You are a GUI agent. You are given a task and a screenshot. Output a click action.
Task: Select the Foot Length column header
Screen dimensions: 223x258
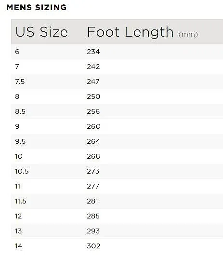tap(130, 32)
